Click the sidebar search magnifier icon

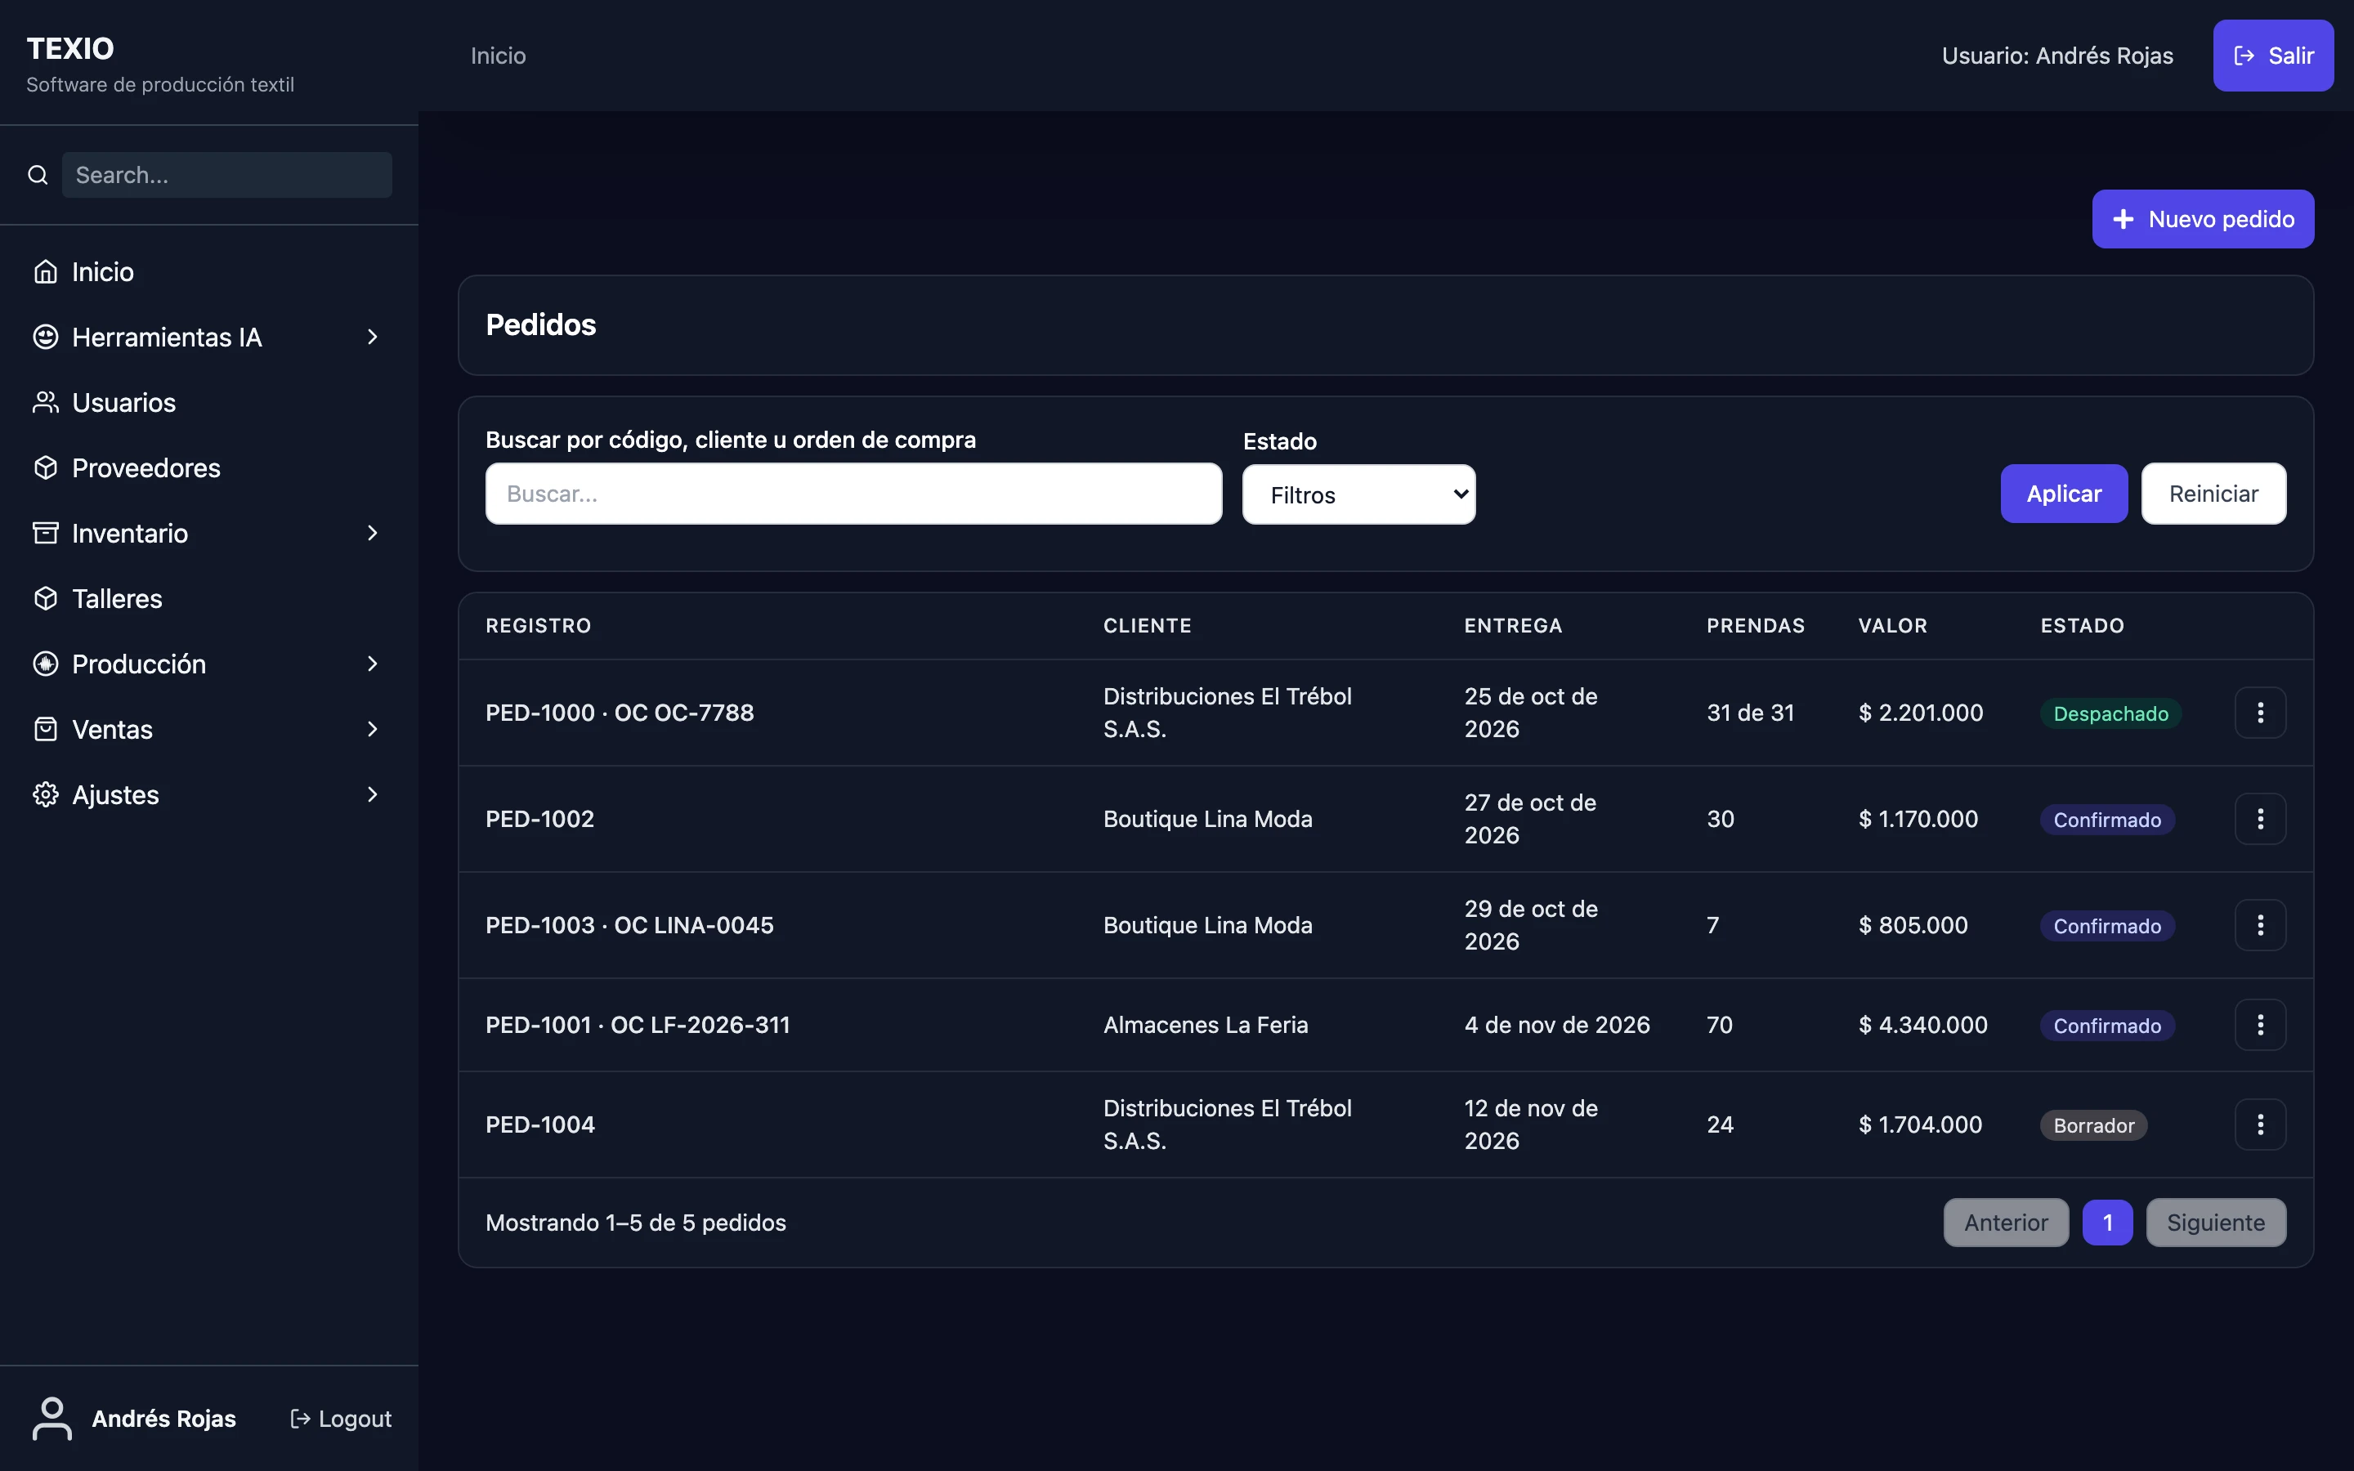(38, 175)
